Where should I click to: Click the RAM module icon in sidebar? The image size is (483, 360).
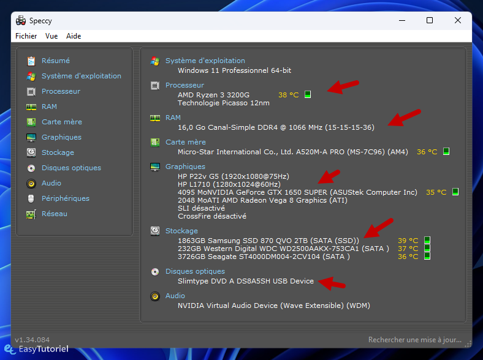click(x=31, y=107)
